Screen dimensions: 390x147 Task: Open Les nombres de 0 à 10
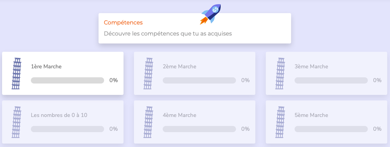pos(59,115)
